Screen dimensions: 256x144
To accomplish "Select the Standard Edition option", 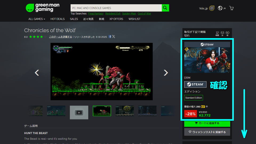I will [x=194, y=98].
